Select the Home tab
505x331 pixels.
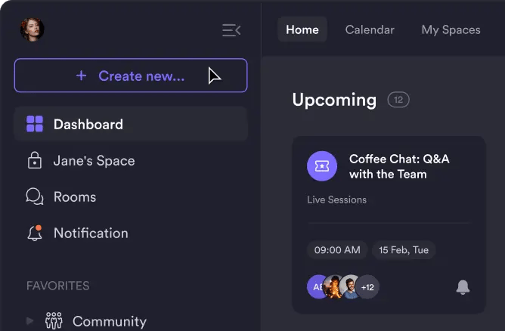[302, 30]
